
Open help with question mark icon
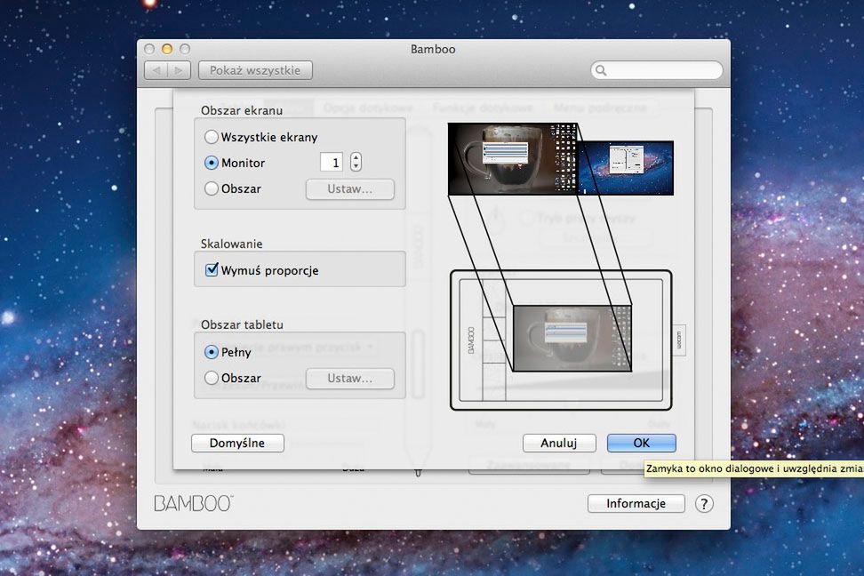[704, 504]
